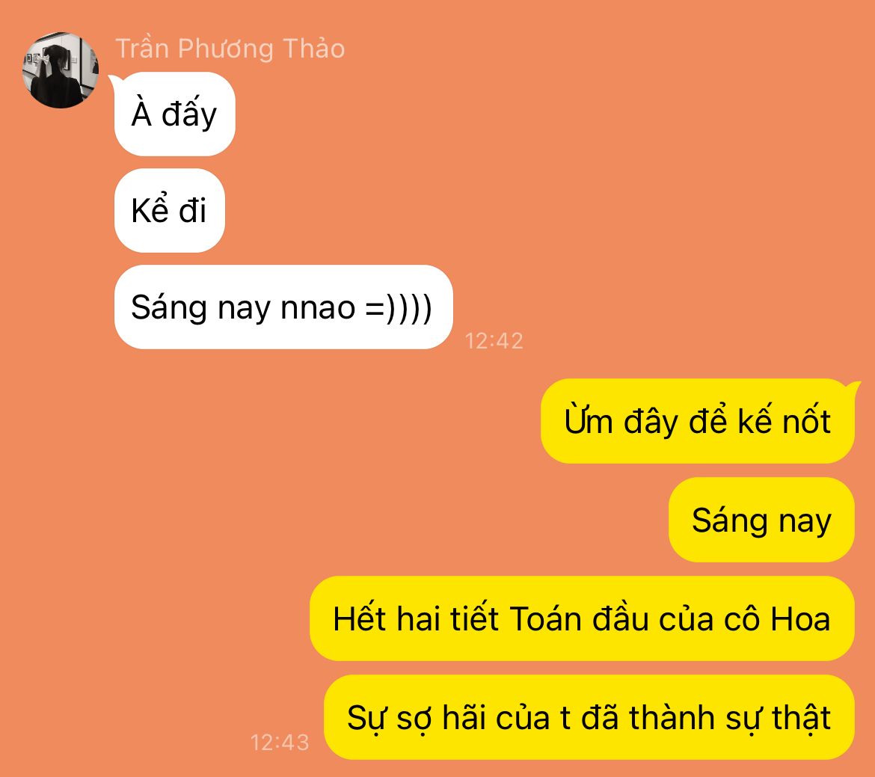The image size is (875, 777).
Task: Select the "À đấy" message bubble
Action: click(175, 114)
